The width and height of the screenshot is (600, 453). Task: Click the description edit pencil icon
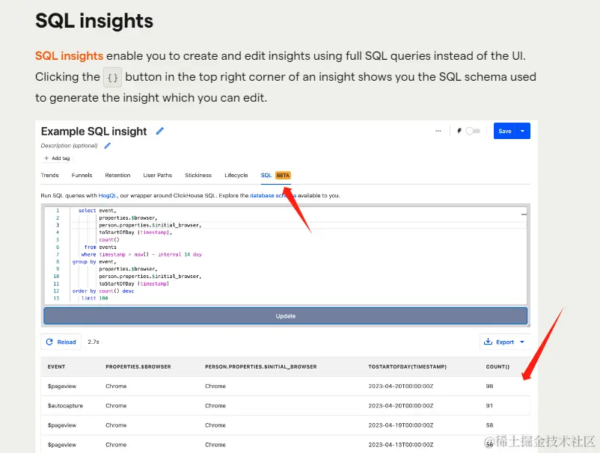pos(108,146)
